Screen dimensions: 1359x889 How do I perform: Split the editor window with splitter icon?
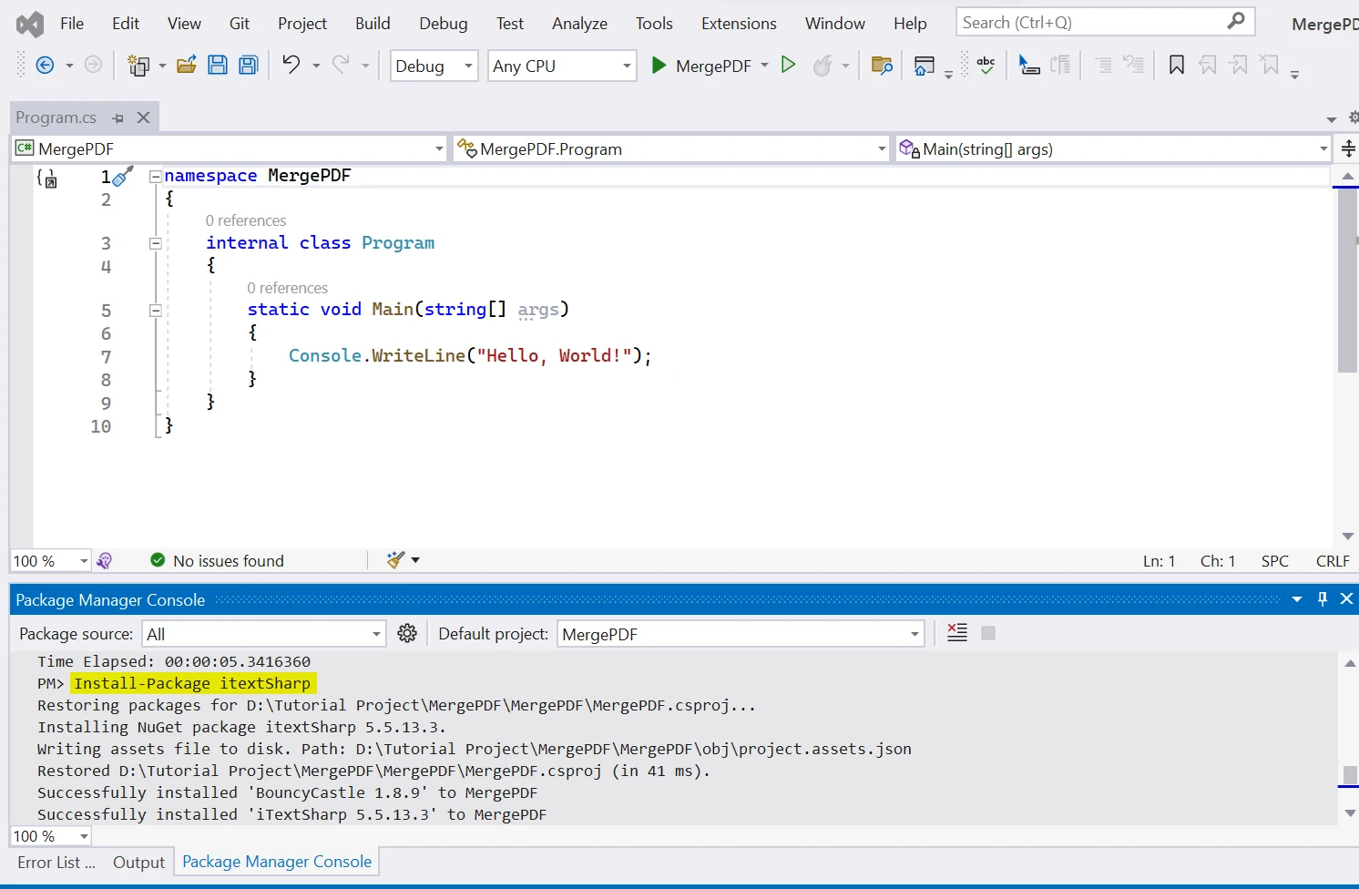[x=1349, y=148]
